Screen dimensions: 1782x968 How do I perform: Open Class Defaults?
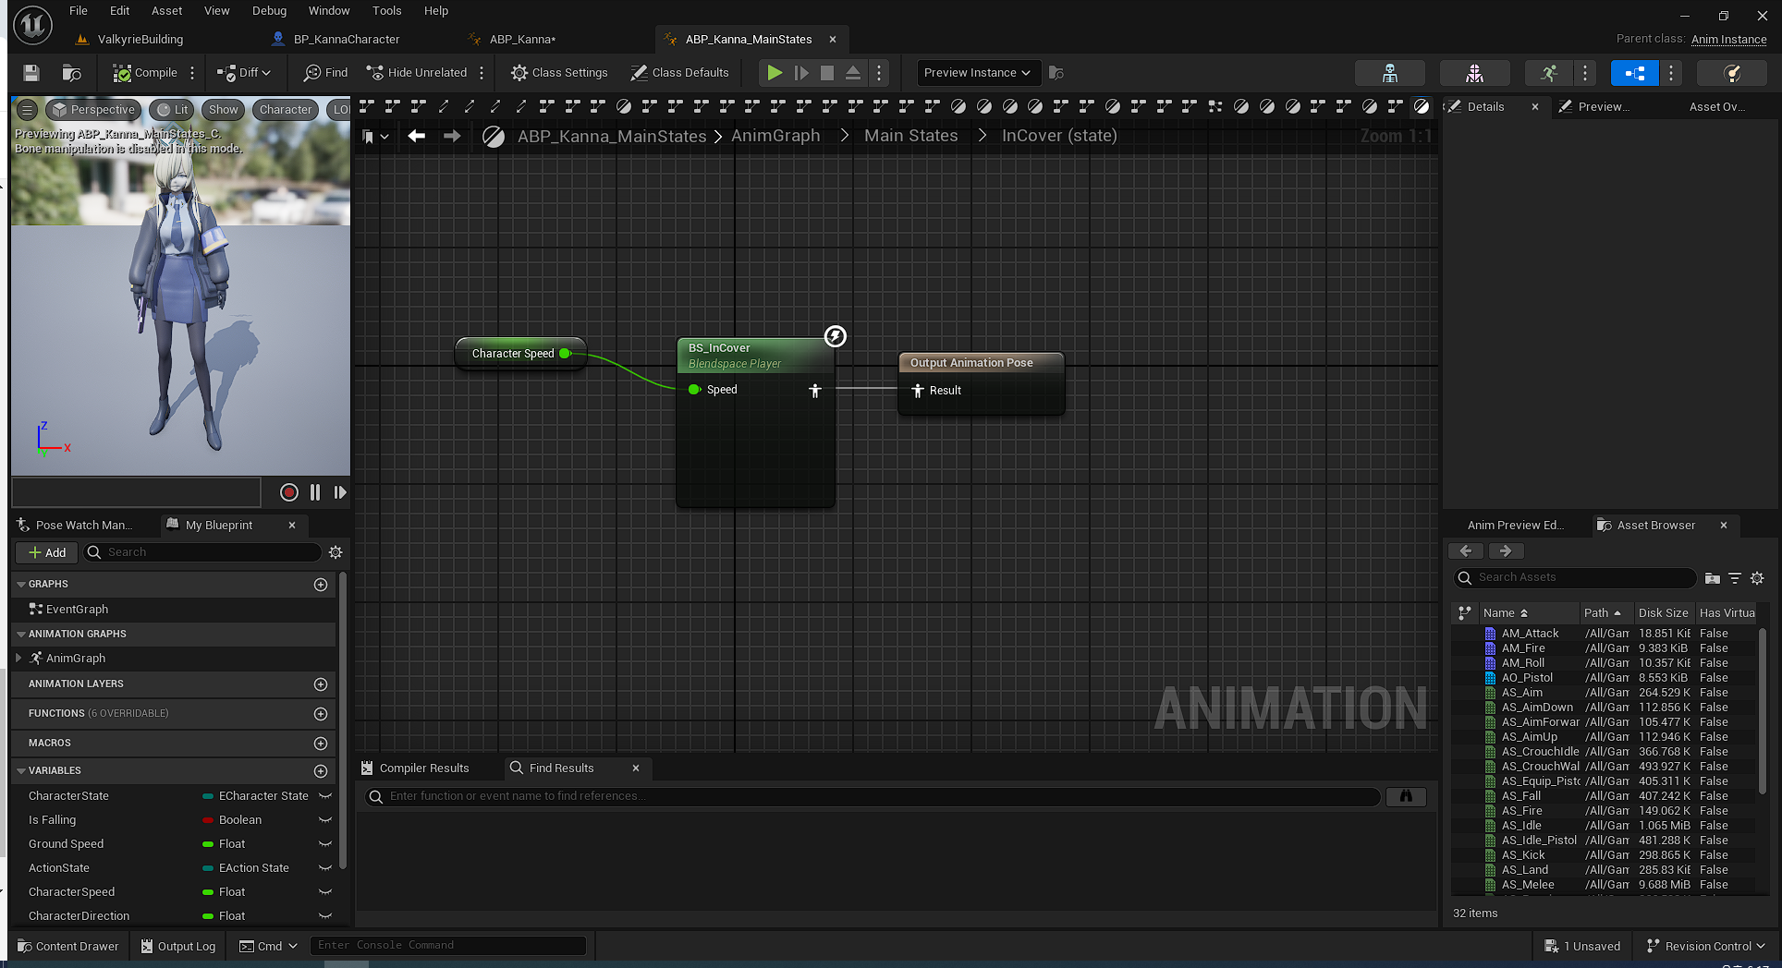click(x=679, y=73)
